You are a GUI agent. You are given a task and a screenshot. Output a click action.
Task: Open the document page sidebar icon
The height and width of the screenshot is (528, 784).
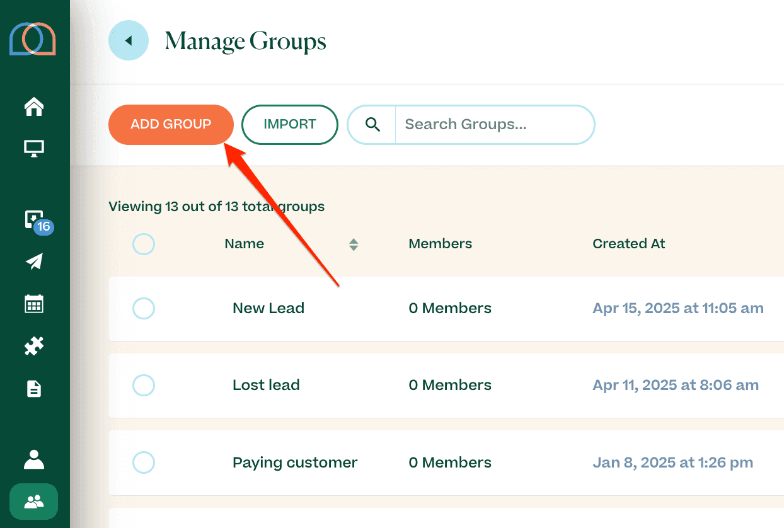click(x=34, y=388)
